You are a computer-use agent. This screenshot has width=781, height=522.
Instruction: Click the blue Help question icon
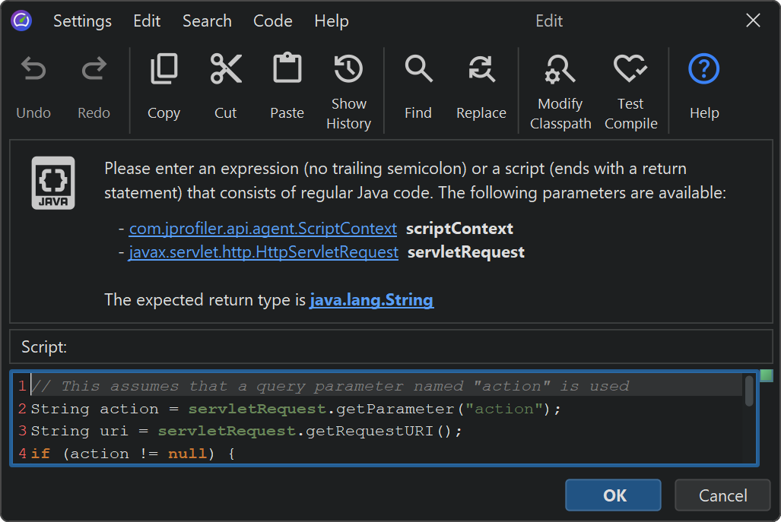coord(703,70)
